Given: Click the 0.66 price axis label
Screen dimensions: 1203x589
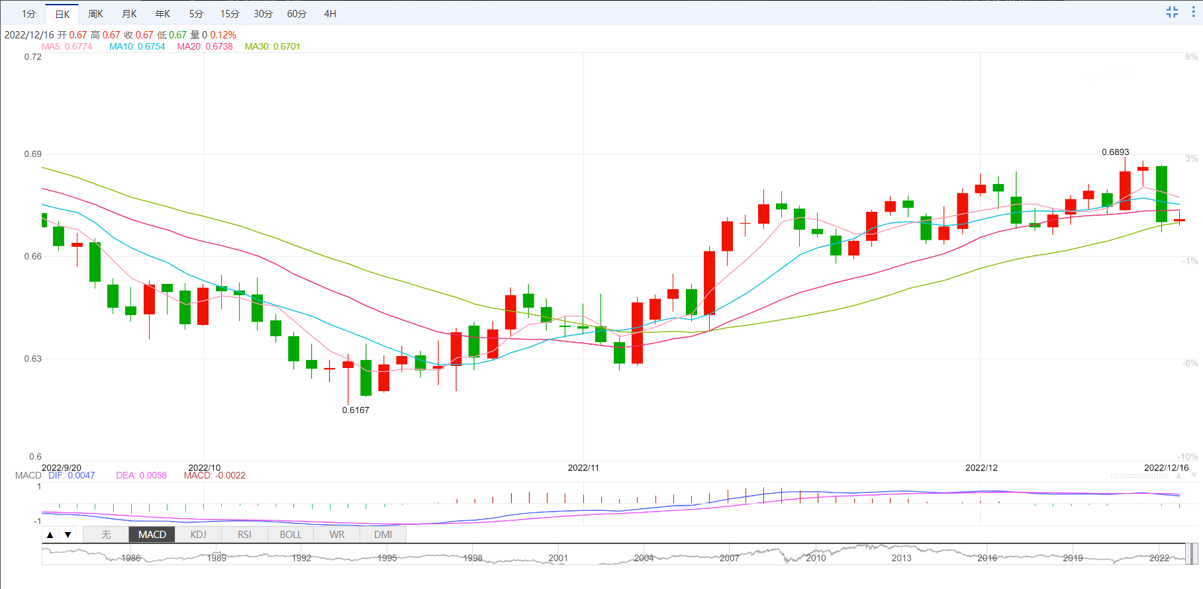Looking at the screenshot, I should tap(33, 256).
